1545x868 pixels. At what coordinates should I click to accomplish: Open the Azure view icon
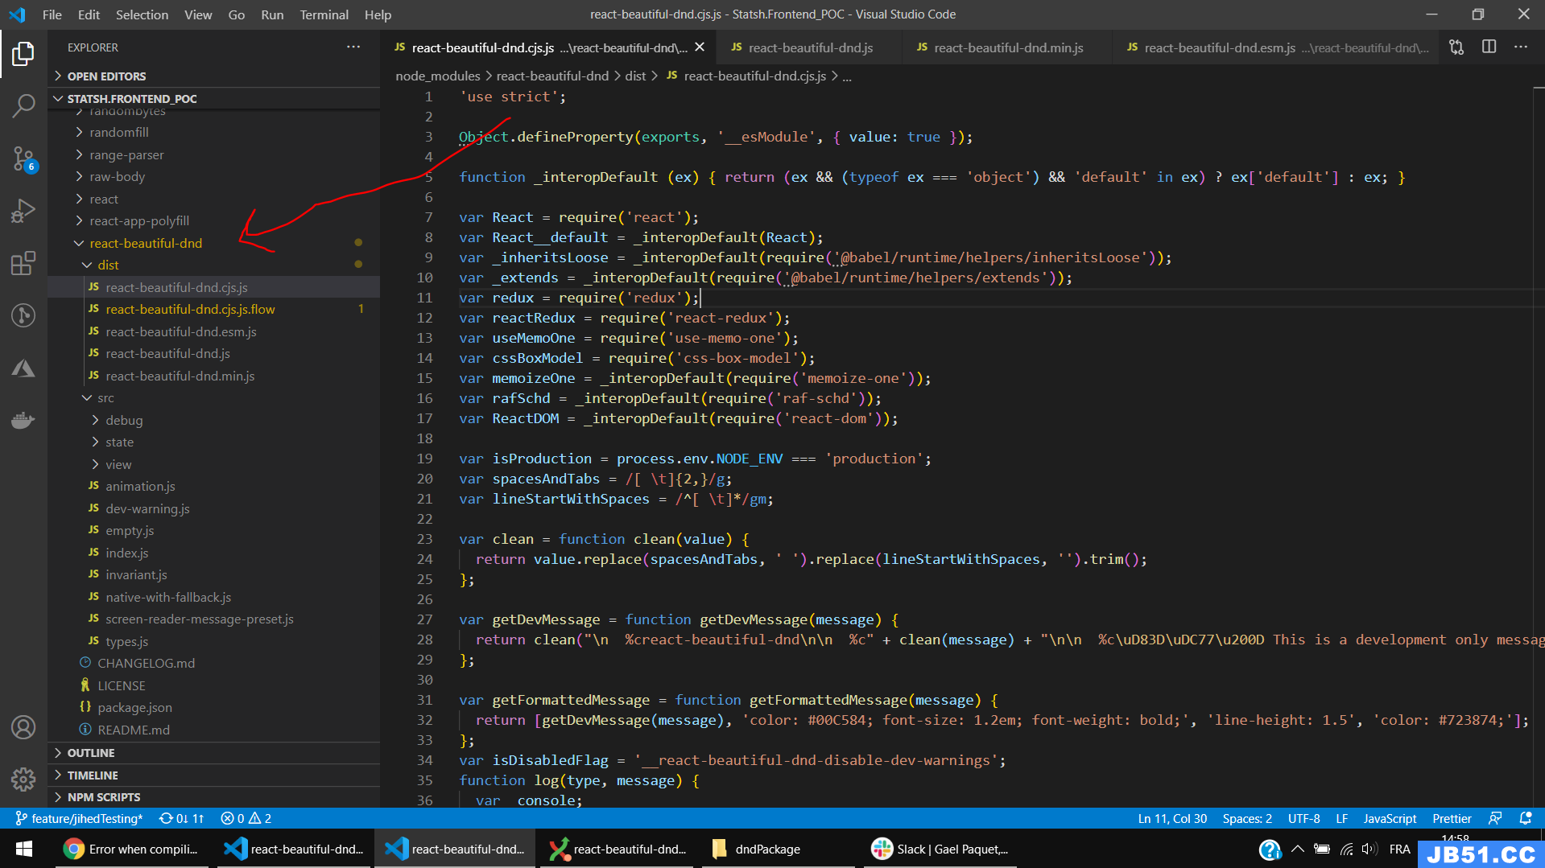(x=23, y=368)
